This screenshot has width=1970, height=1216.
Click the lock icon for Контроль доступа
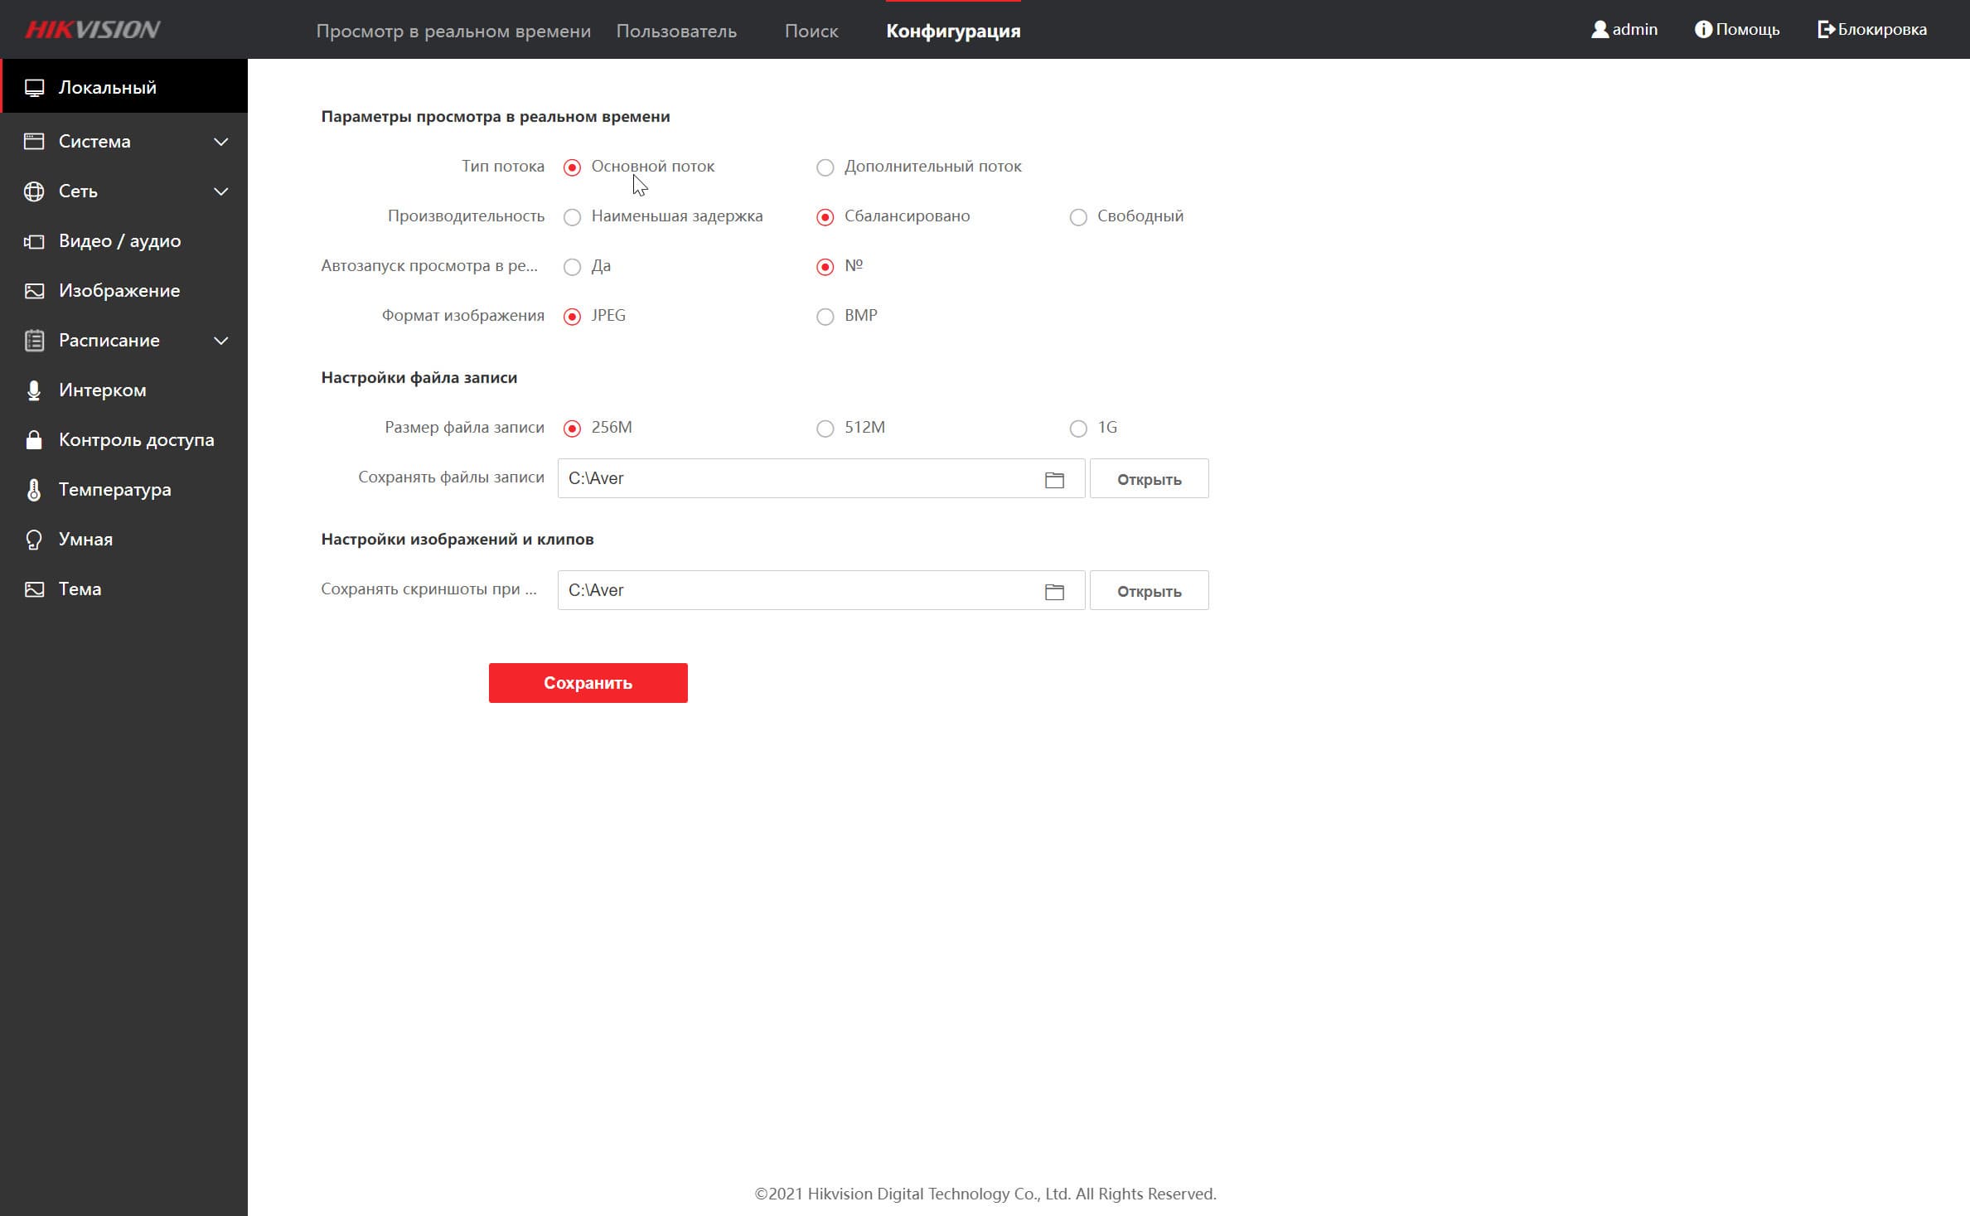(x=34, y=440)
